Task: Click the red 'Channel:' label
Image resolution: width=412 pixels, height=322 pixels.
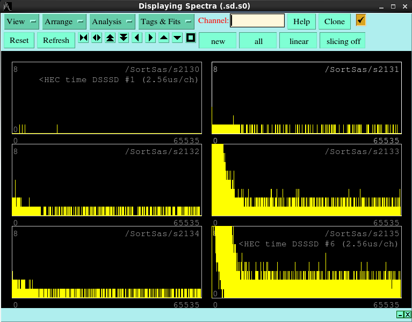Action: (x=213, y=20)
